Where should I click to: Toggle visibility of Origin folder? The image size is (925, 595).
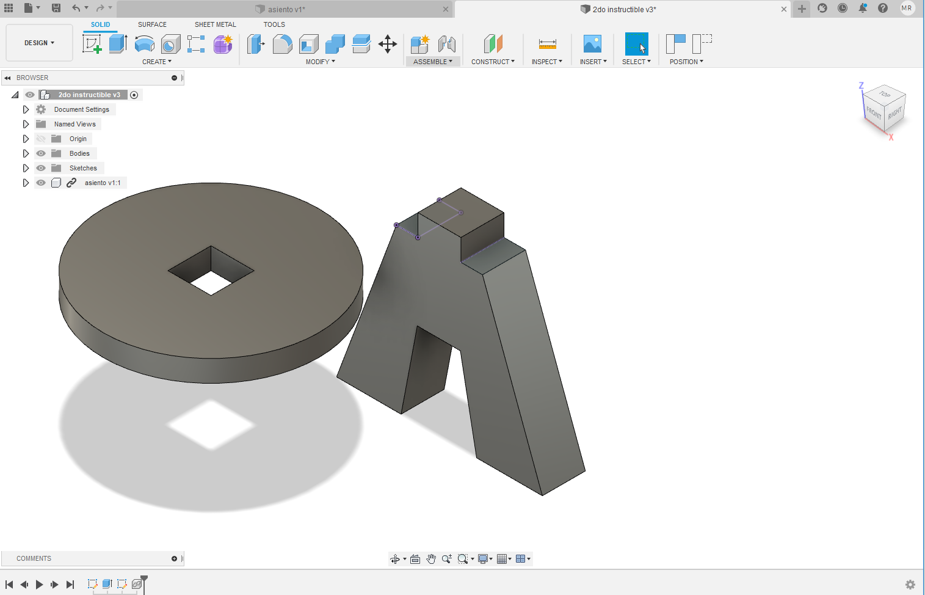click(41, 139)
